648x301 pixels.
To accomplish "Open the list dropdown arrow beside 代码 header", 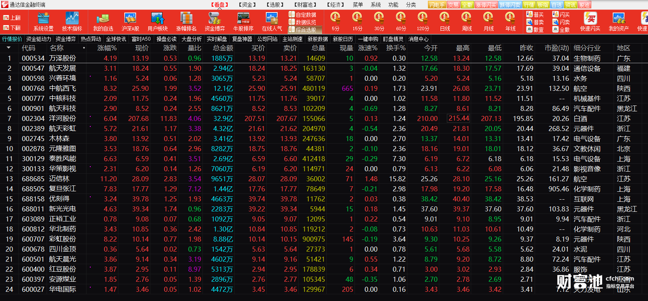I will pyautogui.click(x=9, y=48).
